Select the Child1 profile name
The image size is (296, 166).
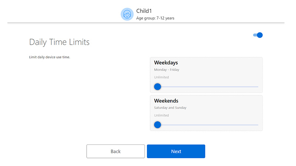coord(144,11)
